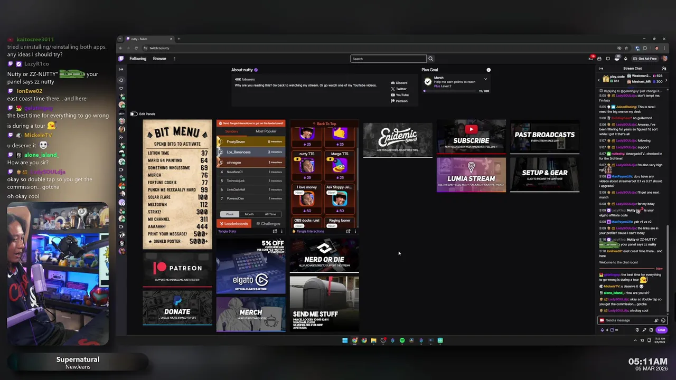Open the Donate panel
This screenshot has width=676, height=380.
(x=177, y=308)
